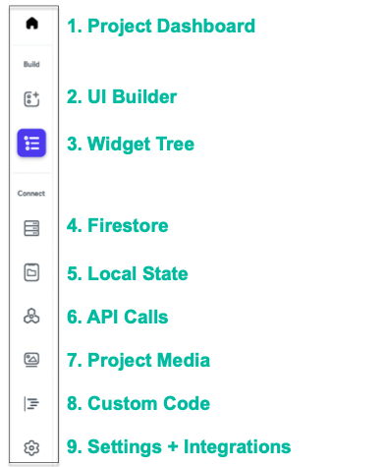Click the Connect section label

pyautogui.click(x=31, y=194)
